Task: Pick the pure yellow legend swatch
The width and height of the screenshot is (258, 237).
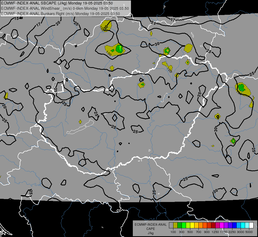Action: [192, 225]
